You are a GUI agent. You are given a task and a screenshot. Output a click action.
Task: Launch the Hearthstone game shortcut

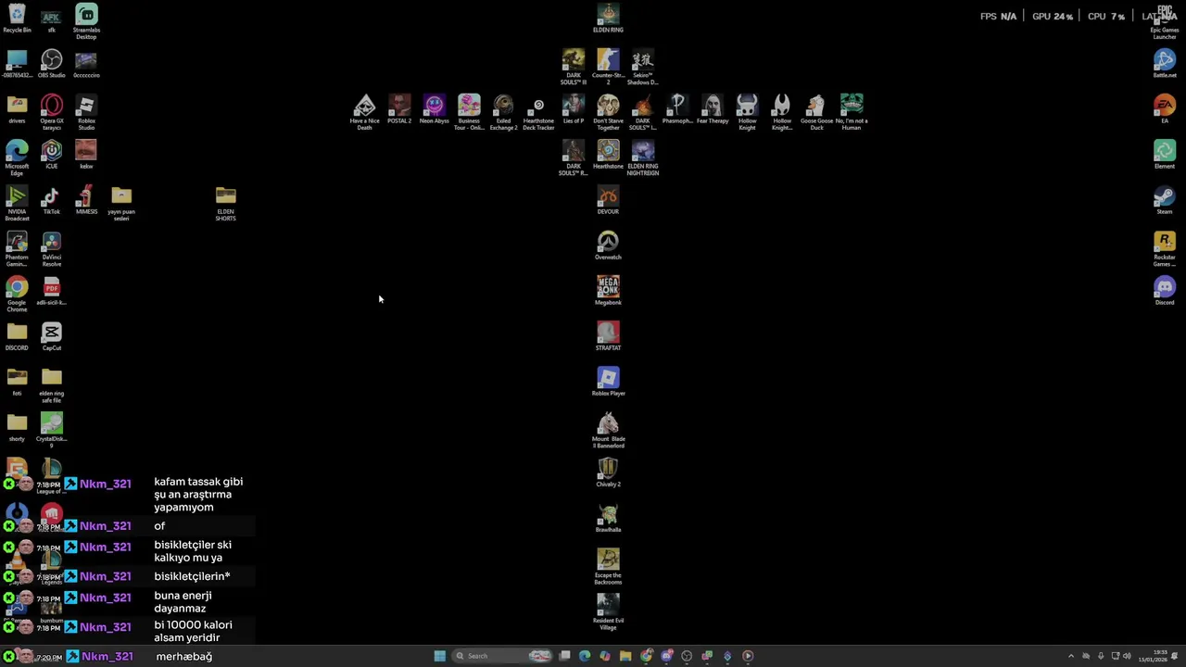(x=608, y=155)
